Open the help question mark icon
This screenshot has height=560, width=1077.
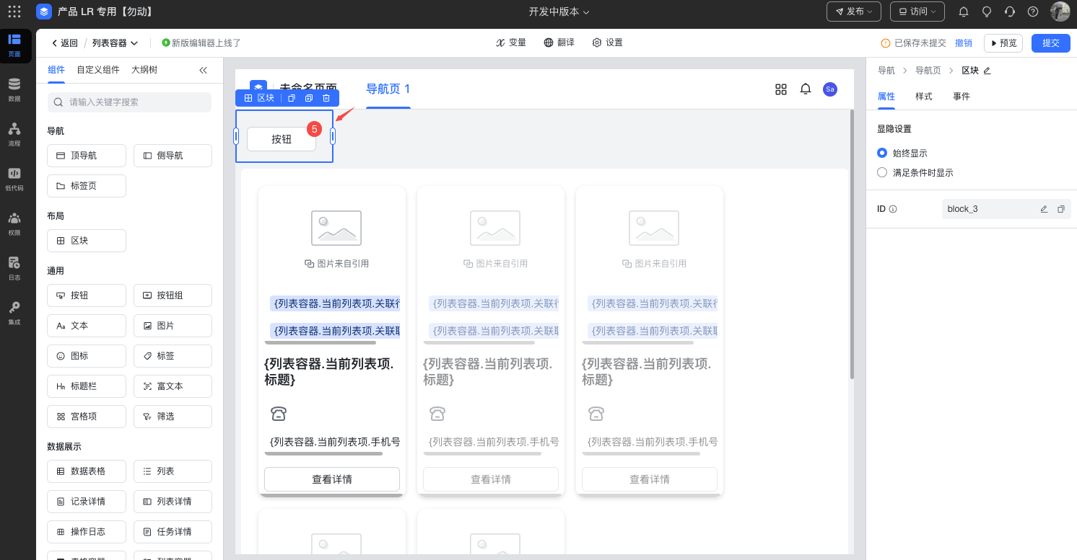1033,12
